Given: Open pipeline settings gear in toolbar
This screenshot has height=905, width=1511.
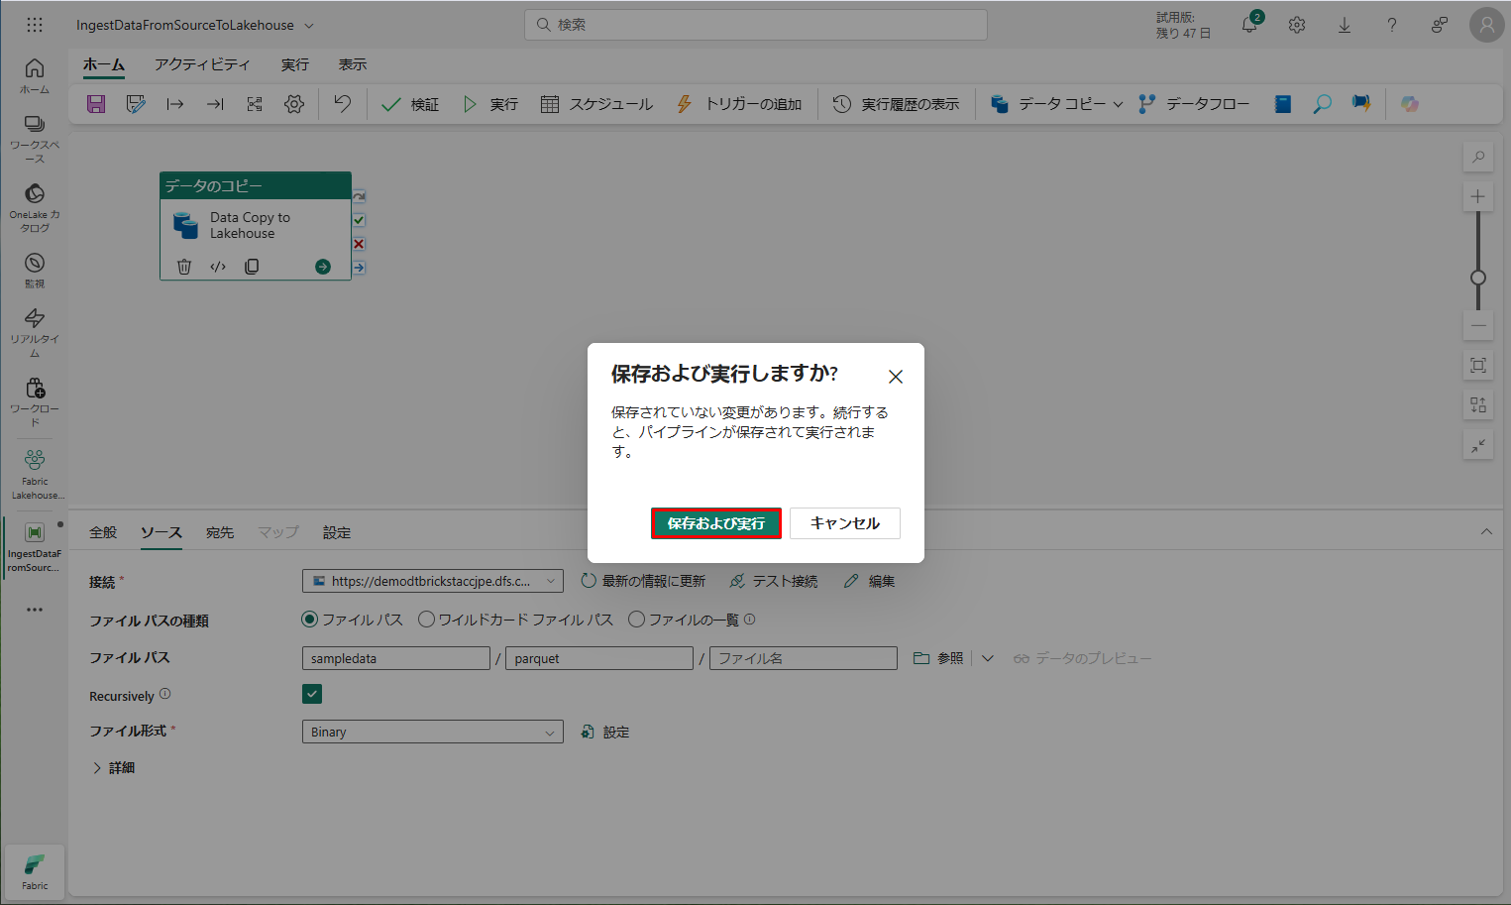Looking at the screenshot, I should 294,104.
